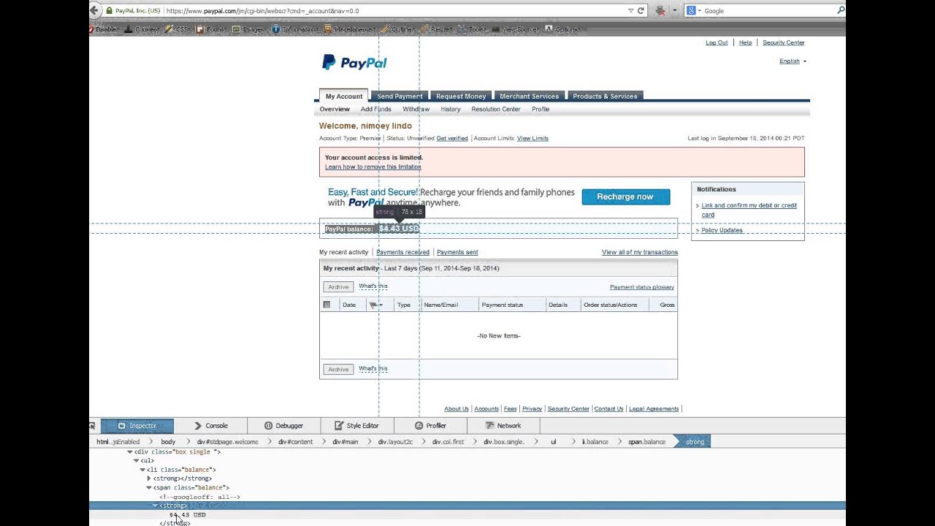
Task: Open the Cookies menu in the developer toolbar
Action: (x=142, y=29)
